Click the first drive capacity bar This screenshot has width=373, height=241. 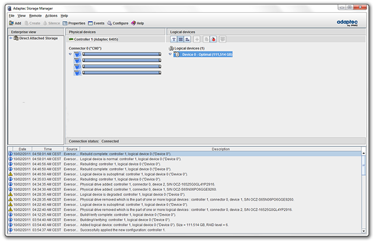122,54
